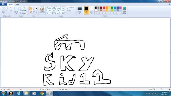
Task: Open Windows Explorer folder from the taskbar
Action: coord(26,93)
